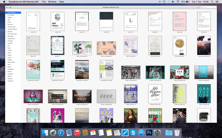Expand the Books category arrow
Screen dimensions: 222x138
tap(6, 22)
